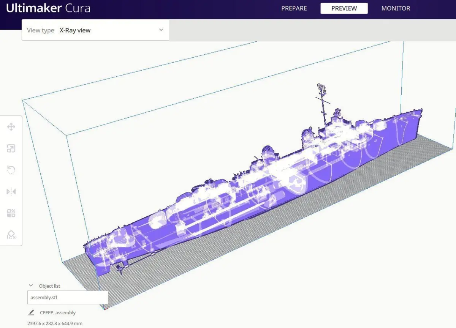Image resolution: width=456 pixels, height=328 pixels.
Task: Switch to the MONITOR stage
Action: coord(396,8)
